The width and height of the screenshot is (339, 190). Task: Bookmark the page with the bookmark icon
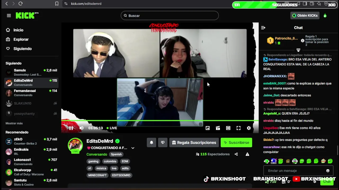(57, 4)
